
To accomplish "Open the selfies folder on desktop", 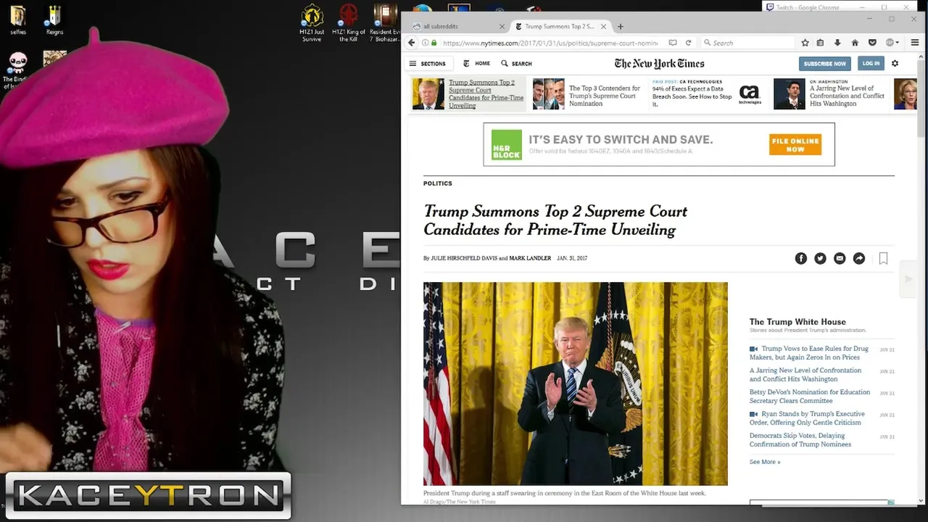I will pos(19,20).
